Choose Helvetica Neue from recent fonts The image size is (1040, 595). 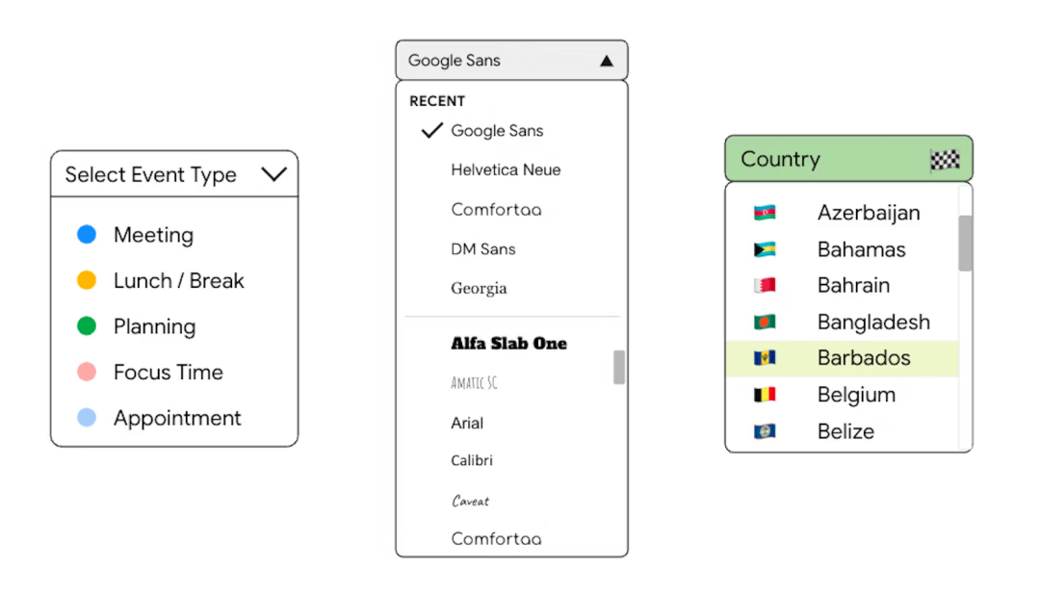pyautogui.click(x=506, y=169)
